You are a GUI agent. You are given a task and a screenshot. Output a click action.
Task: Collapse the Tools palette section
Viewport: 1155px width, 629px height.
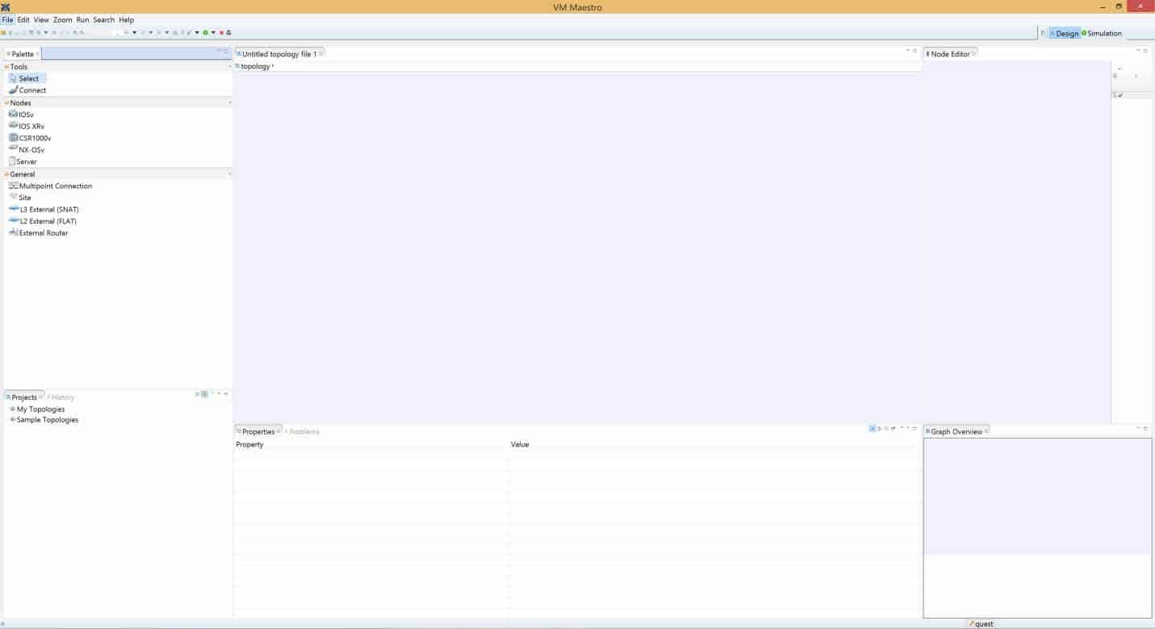tap(6, 67)
